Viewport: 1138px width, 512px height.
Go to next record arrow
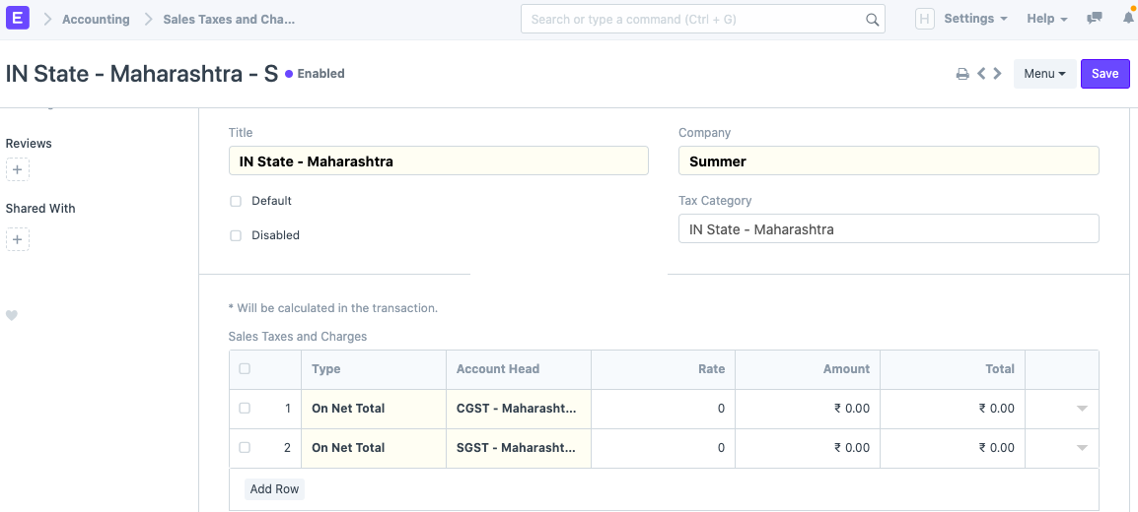click(x=998, y=74)
